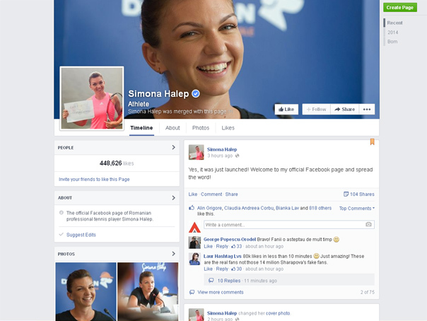
Task: Open the profile picture with racket
Action: pyautogui.click(x=92, y=98)
